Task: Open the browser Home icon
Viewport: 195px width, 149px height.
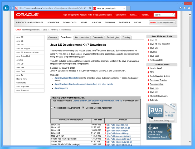Action: (x=181, y=8)
